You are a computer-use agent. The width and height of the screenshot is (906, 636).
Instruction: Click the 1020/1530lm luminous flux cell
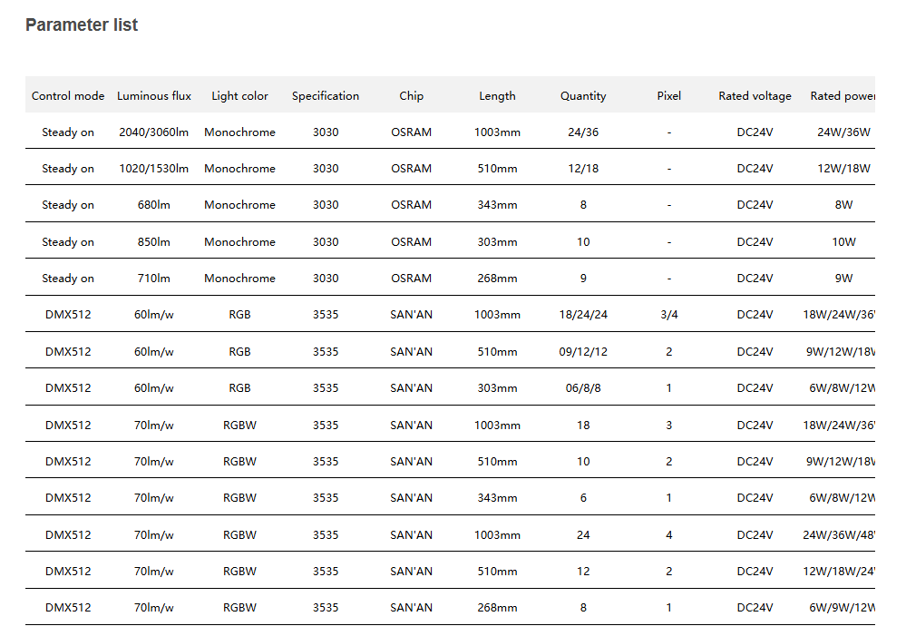coord(154,168)
